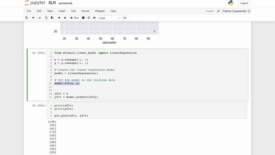Click the yfit = model.predict line
Viewport: 275px width, 155px height.
(76, 97)
